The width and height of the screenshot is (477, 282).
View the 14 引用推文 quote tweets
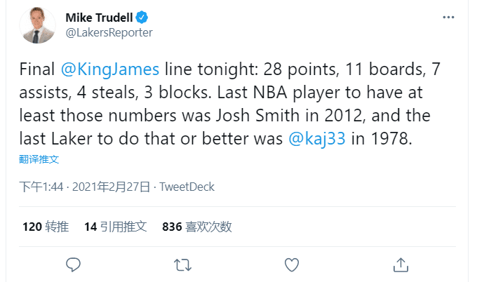coord(115,227)
